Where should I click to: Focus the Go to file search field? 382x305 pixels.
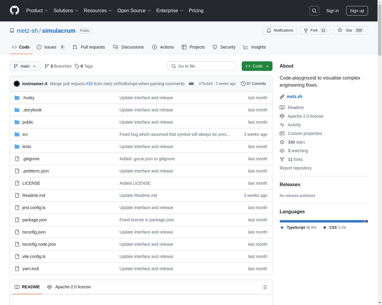pyautogui.click(x=202, y=66)
